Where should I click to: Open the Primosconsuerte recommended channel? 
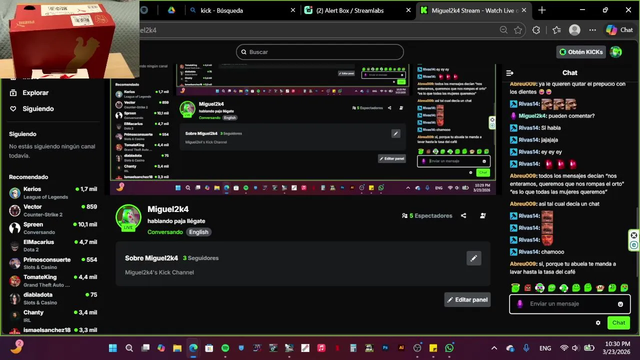[53, 263]
